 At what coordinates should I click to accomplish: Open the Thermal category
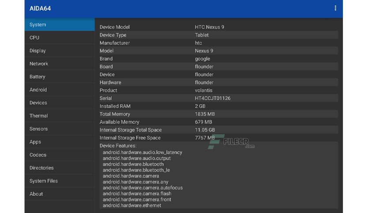click(x=60, y=116)
